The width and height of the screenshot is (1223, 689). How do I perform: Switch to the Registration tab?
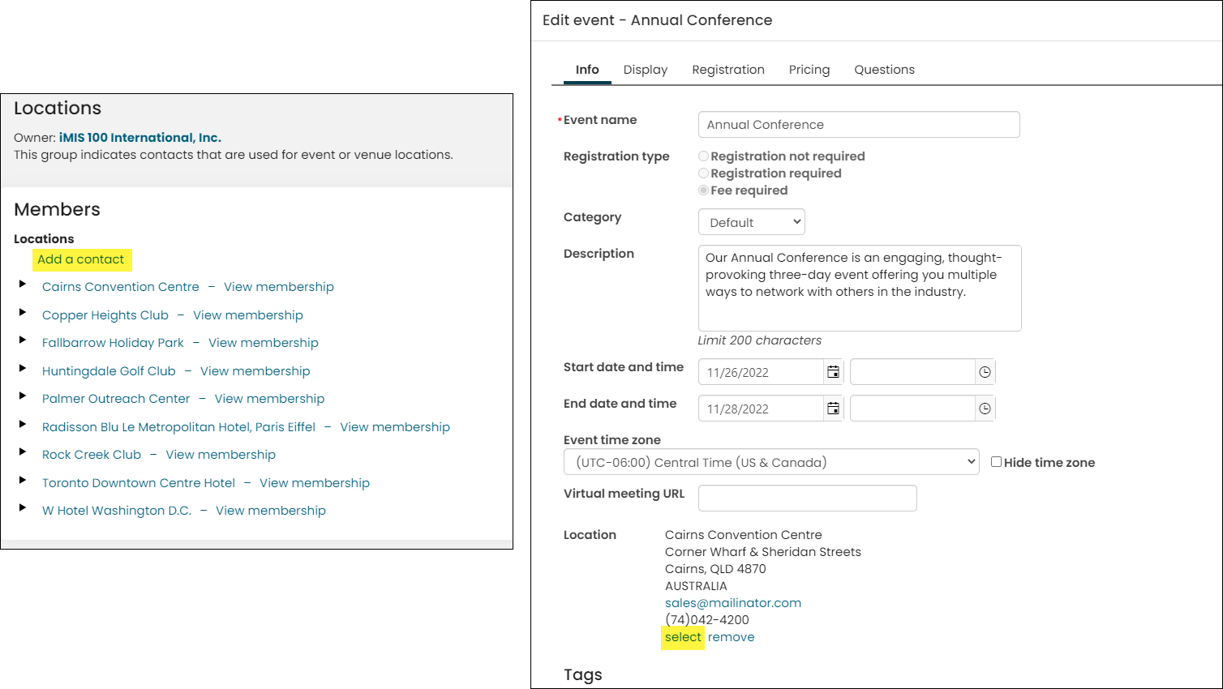(728, 70)
